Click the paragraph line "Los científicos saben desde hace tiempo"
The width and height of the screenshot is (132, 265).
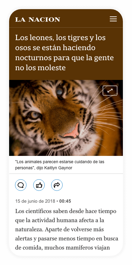click(66, 211)
